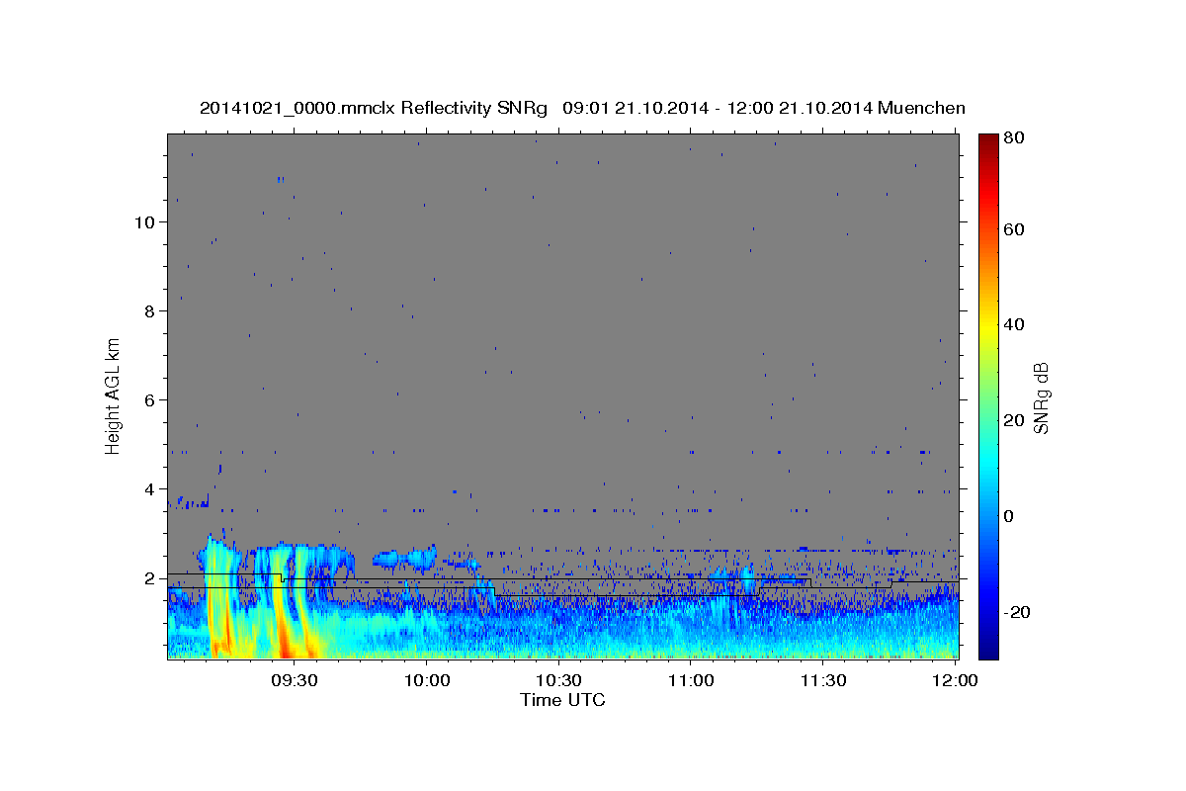Click the 10:00 time tick label
Image resolution: width=1186 pixels, height=791 pixels.
click(x=427, y=681)
